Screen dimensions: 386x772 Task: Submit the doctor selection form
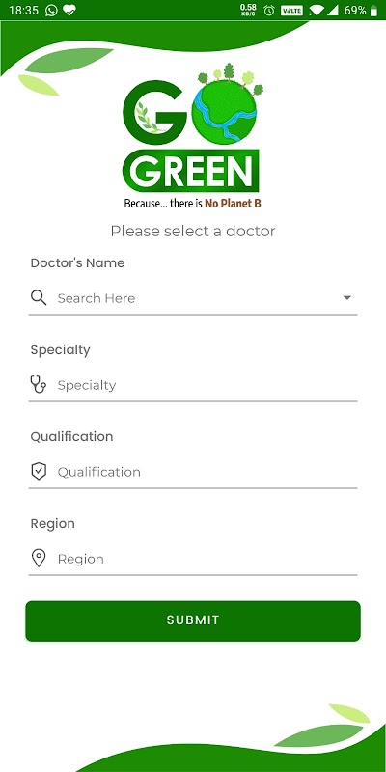click(193, 620)
